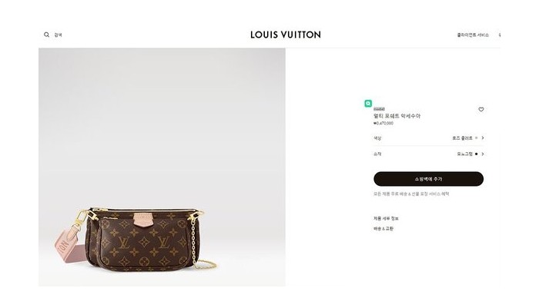Open the 소재 material options row
This screenshot has width=539, height=308.
click(x=429, y=154)
